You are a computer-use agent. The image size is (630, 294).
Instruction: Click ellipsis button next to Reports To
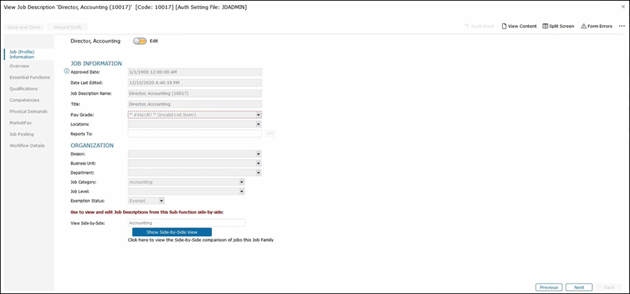tap(270, 133)
